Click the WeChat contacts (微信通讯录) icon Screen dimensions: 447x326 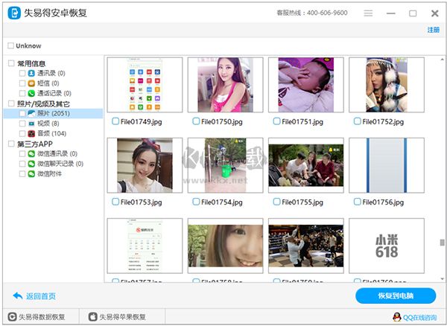(31, 154)
